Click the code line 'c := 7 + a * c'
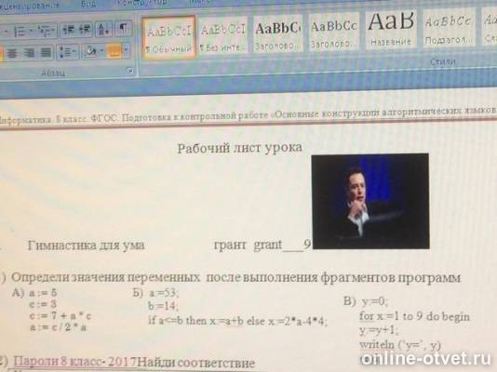This screenshot has height=372, width=497. coord(60,316)
